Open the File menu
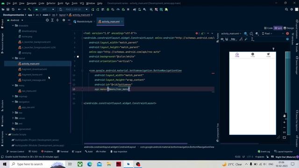This screenshot has height=168, width=299. (x=8, y=3)
